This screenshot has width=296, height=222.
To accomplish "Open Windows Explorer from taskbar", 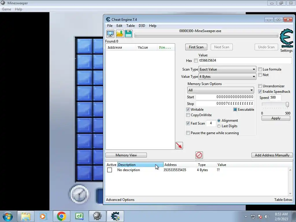I will point(26,216).
